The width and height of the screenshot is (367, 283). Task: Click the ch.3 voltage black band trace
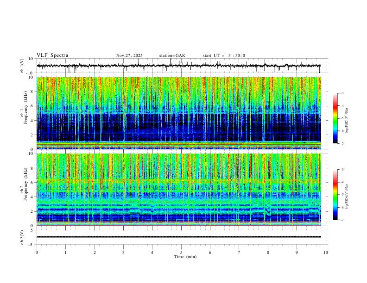(178, 237)
